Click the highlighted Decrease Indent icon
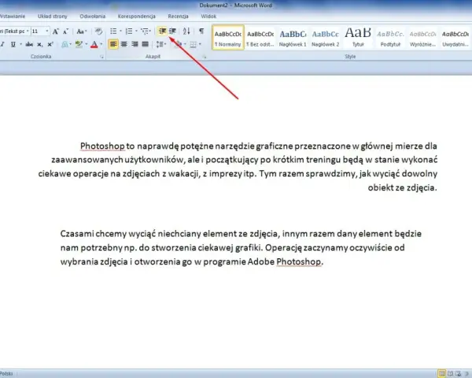This screenshot has width=472, height=378. (x=162, y=31)
